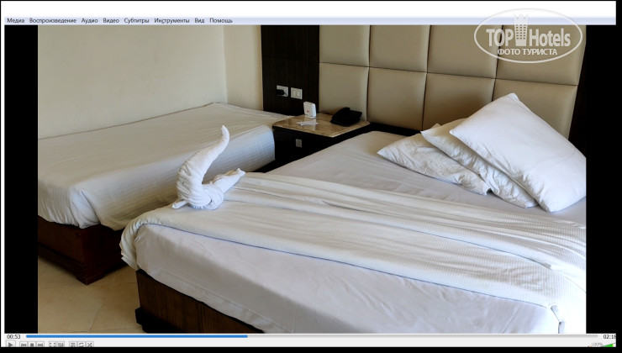Skip to the next media item
The image size is (622, 353).
click(40, 345)
